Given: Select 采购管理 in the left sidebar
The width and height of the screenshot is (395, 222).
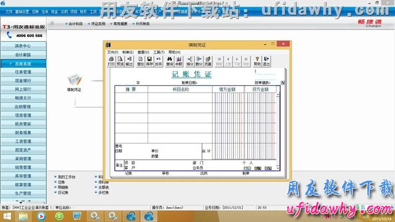Looking at the screenshot, I should coord(23,158).
